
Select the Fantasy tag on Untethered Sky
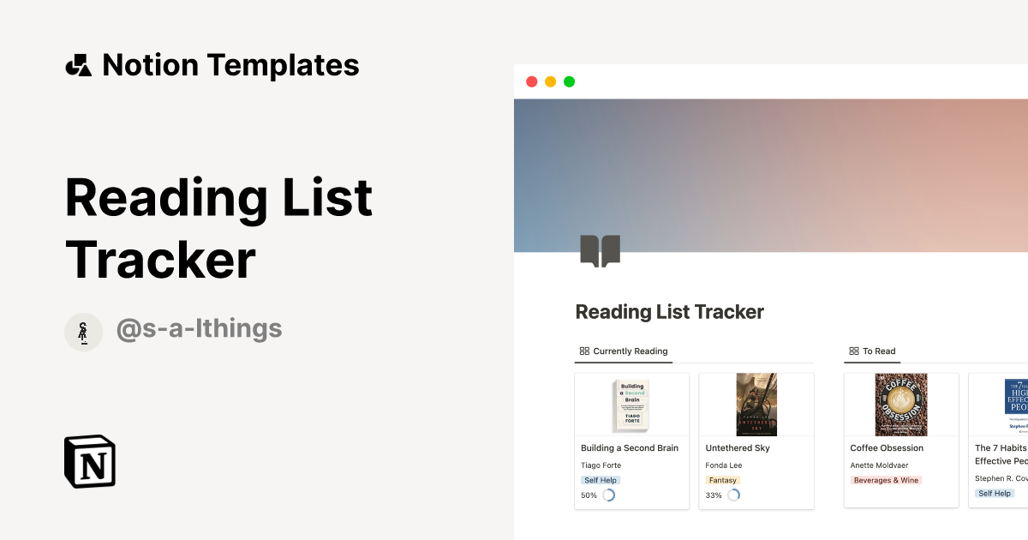click(x=722, y=480)
